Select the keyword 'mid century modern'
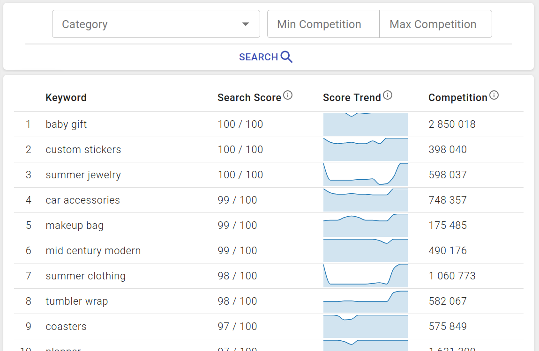539x351 pixels. [93, 251]
